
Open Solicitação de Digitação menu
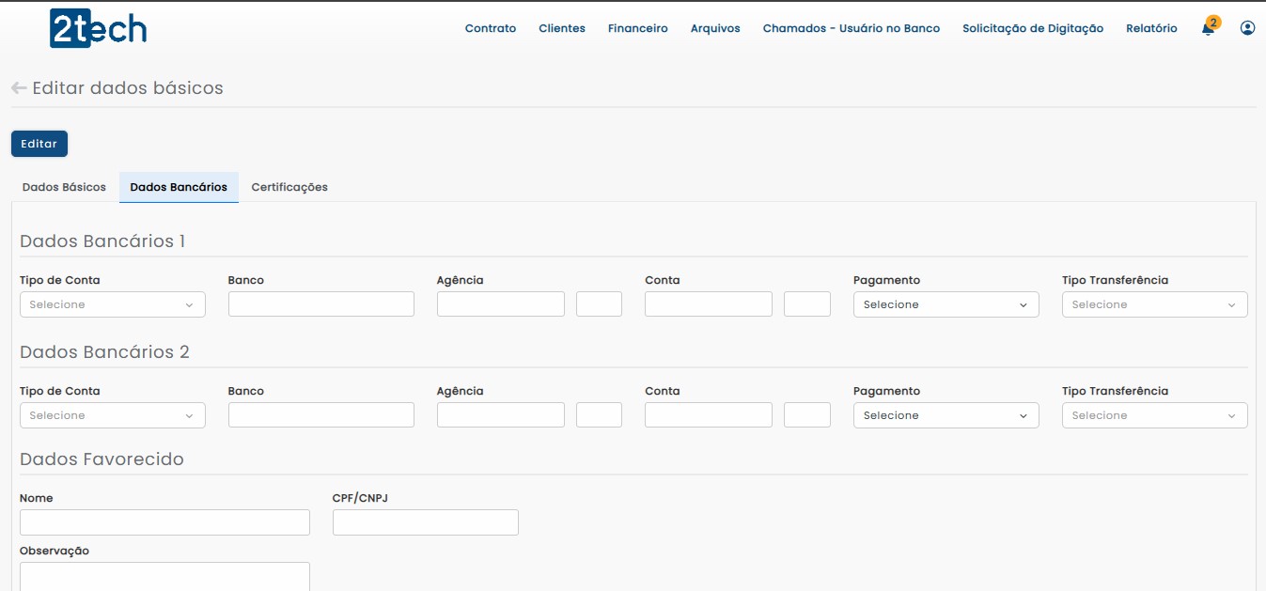pyautogui.click(x=1033, y=28)
